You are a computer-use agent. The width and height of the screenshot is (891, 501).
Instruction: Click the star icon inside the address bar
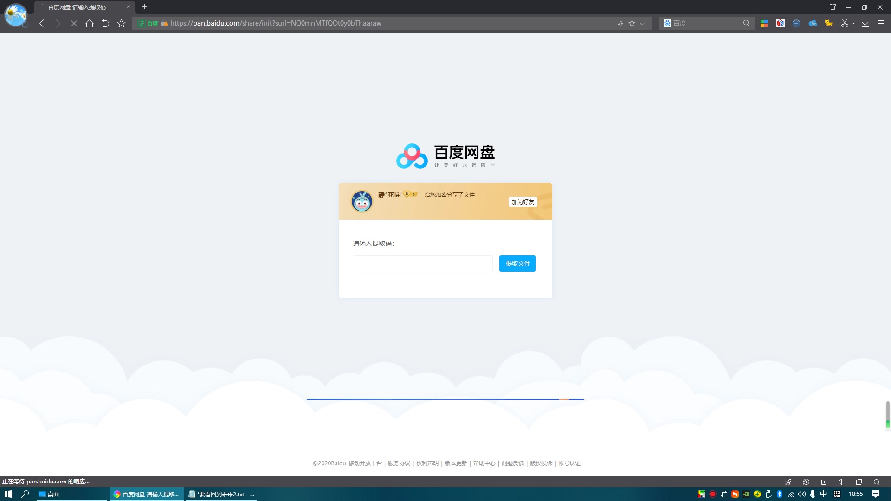632,23
